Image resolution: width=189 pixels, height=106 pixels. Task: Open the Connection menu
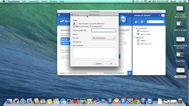[34, 1]
